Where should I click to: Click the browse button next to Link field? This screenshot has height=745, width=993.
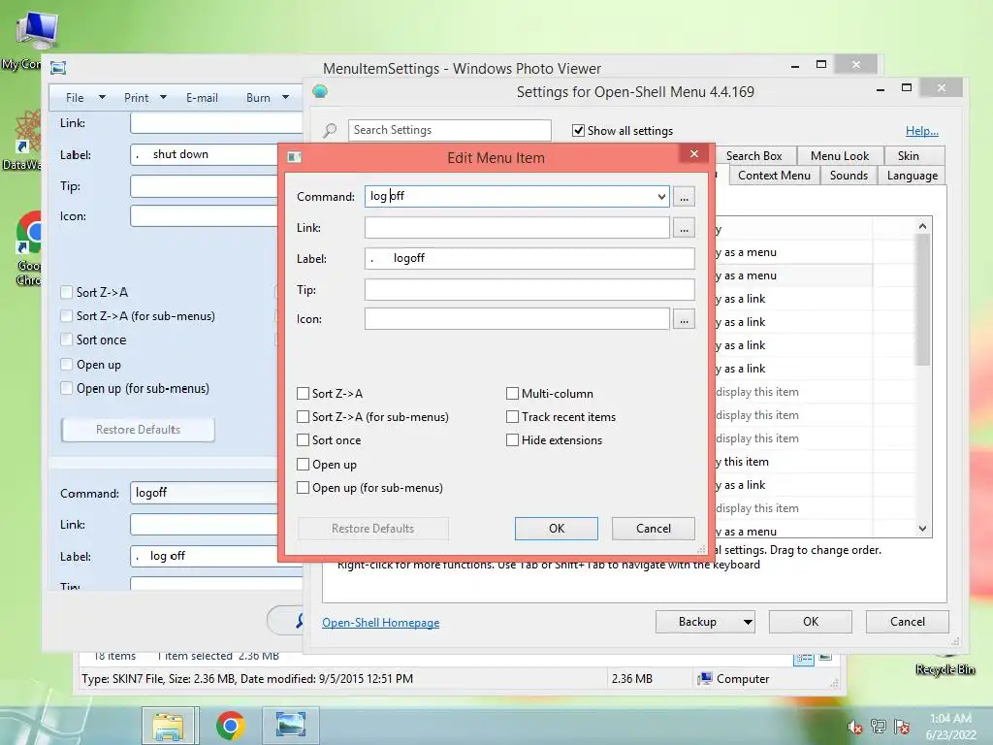coord(684,228)
